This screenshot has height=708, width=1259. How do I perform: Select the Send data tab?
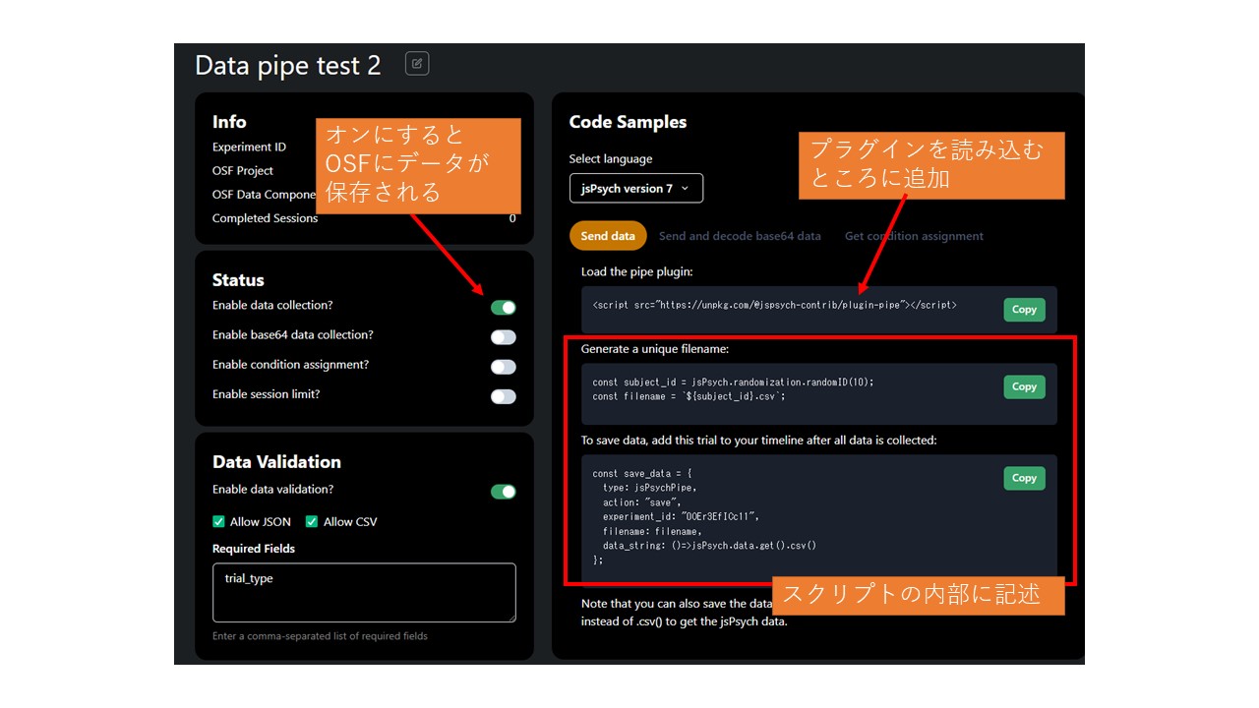pos(608,235)
